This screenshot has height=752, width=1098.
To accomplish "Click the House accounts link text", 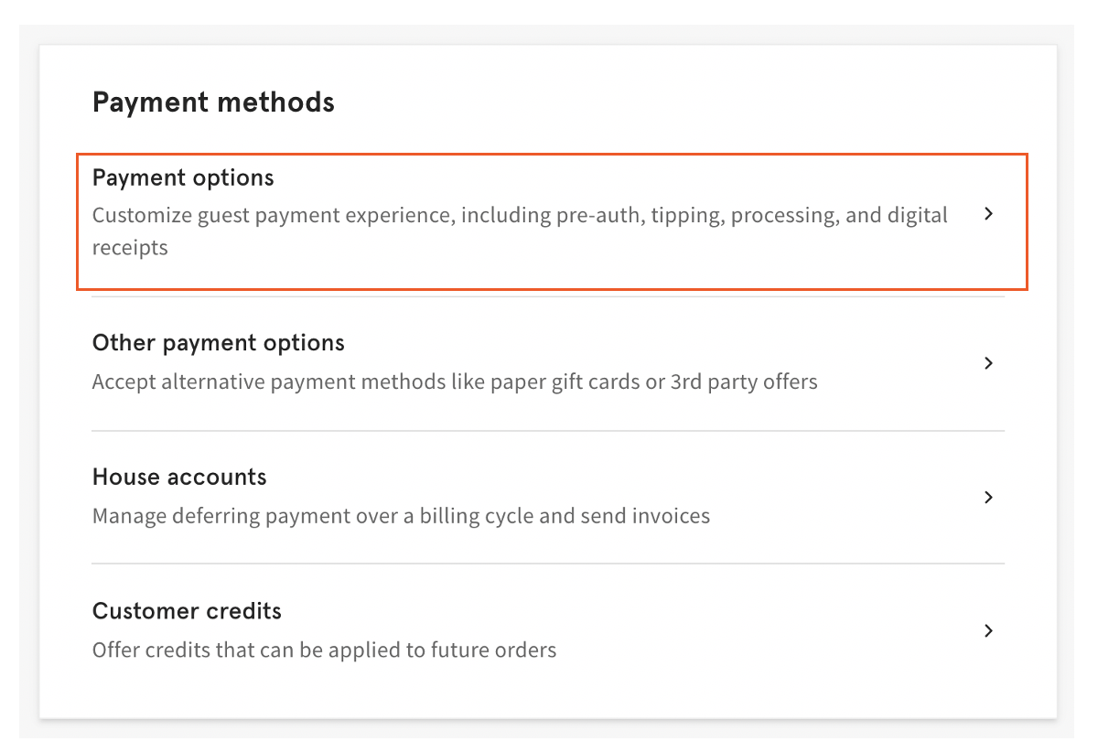I will (178, 477).
